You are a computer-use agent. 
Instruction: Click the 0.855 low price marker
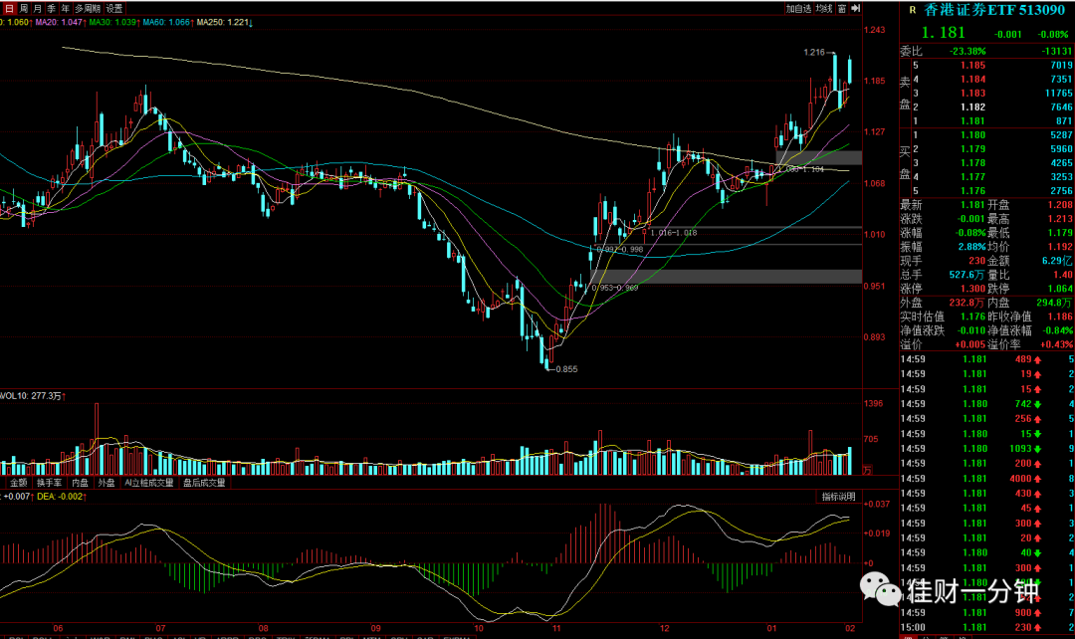(x=566, y=369)
